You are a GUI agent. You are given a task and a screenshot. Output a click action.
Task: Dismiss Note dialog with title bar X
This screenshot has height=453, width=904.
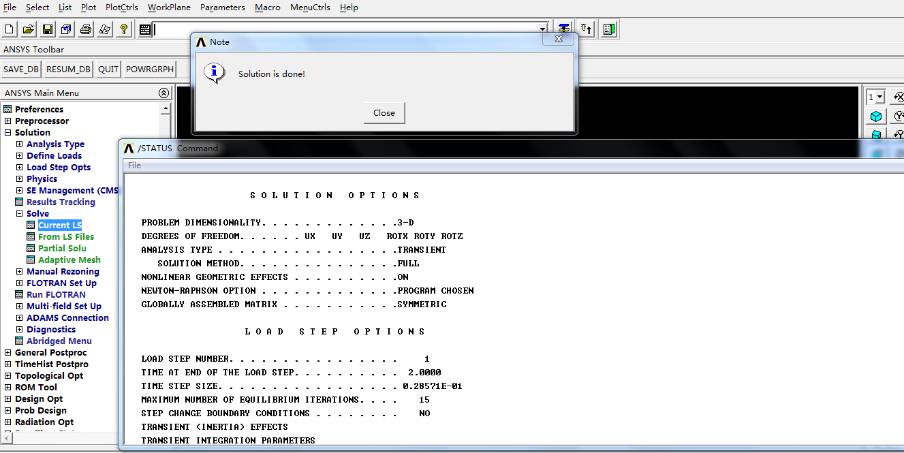tap(559, 40)
